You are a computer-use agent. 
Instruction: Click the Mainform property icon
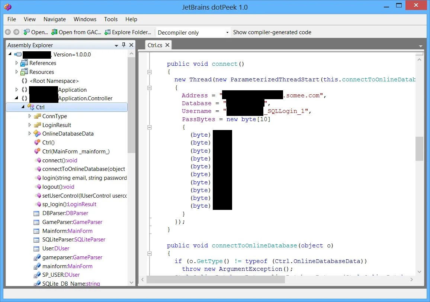(36, 231)
